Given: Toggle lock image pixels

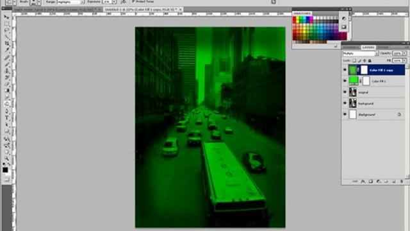Looking at the screenshot, I should pyautogui.click(x=359, y=60).
